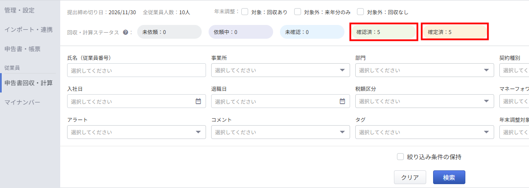
Task: Open the 退職日 calendar picker icon
Action: coord(342,102)
